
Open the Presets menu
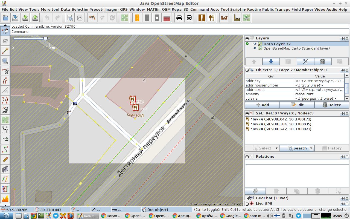tap(96, 9)
